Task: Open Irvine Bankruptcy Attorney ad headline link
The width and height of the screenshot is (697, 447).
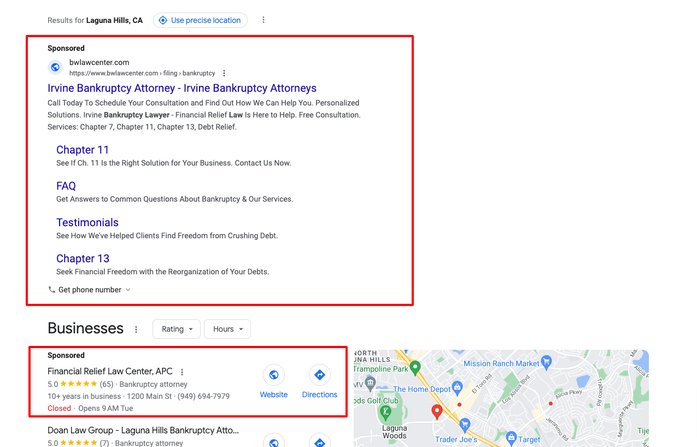Action: click(x=182, y=88)
